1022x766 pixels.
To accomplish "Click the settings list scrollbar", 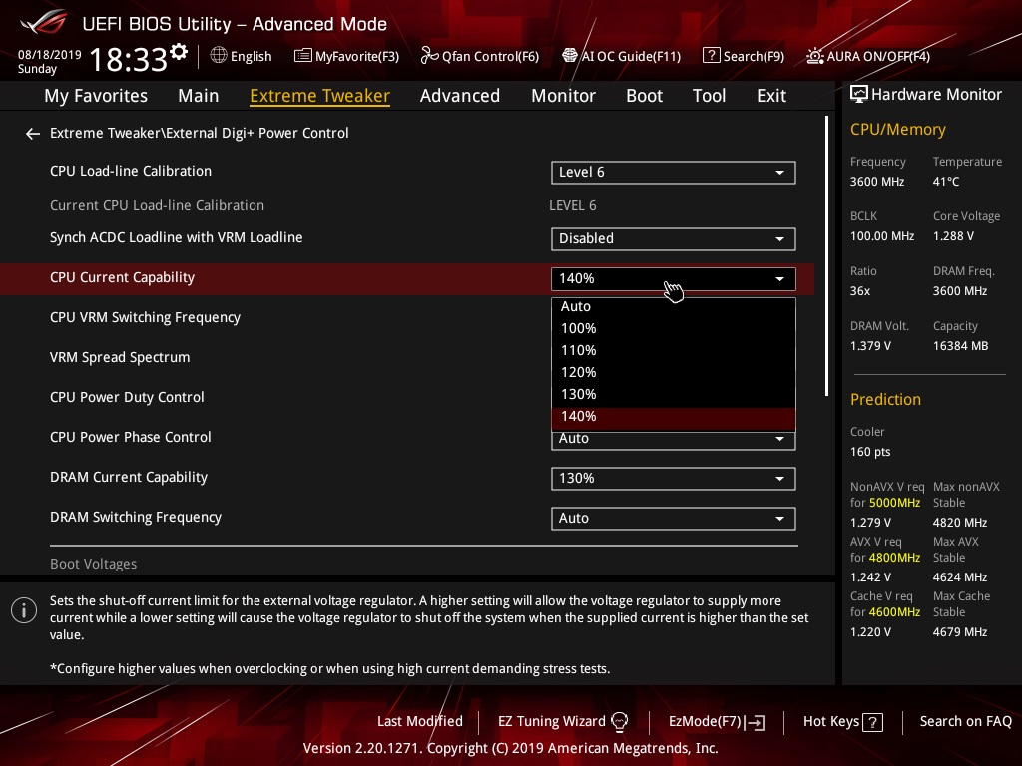I will [x=826, y=255].
